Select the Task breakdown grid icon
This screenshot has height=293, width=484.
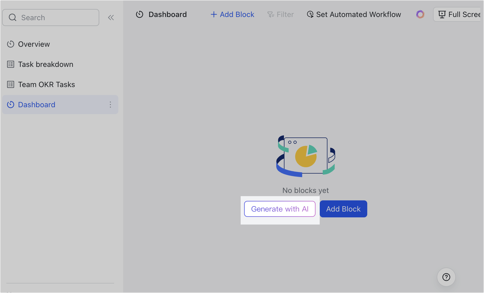(x=11, y=64)
